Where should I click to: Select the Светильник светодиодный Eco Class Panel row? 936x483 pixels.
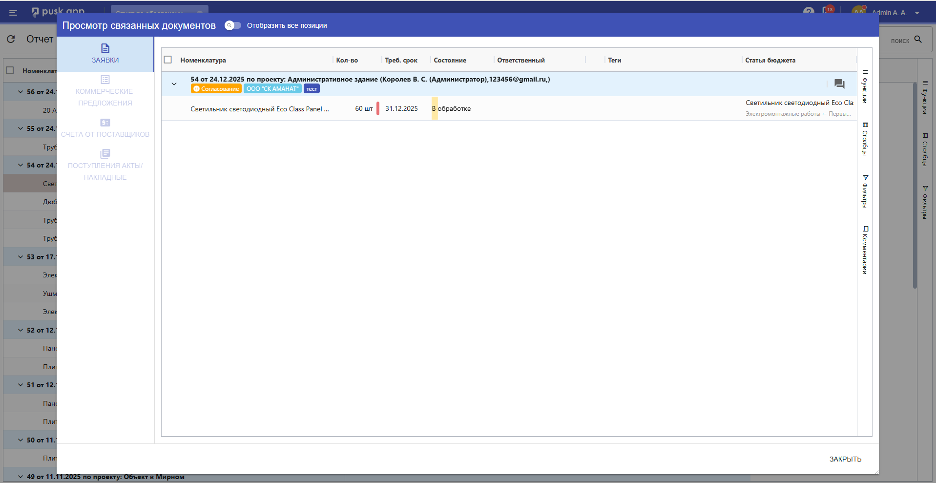(x=259, y=109)
